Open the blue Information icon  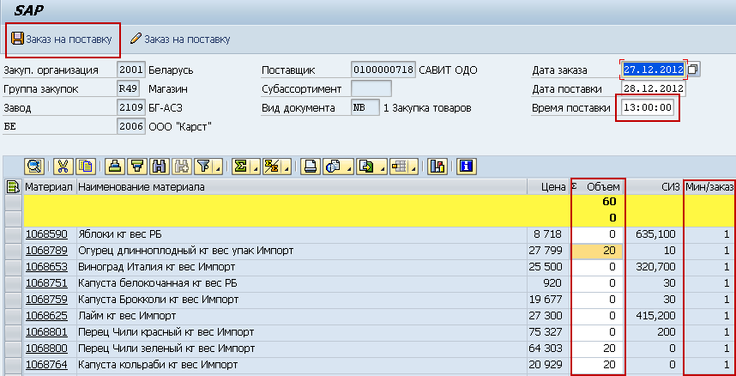[x=466, y=166]
